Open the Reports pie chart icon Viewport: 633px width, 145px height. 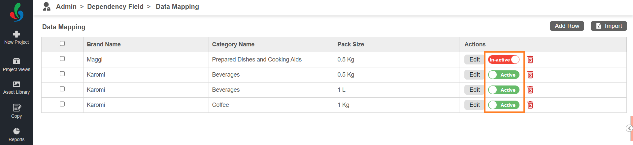17,131
